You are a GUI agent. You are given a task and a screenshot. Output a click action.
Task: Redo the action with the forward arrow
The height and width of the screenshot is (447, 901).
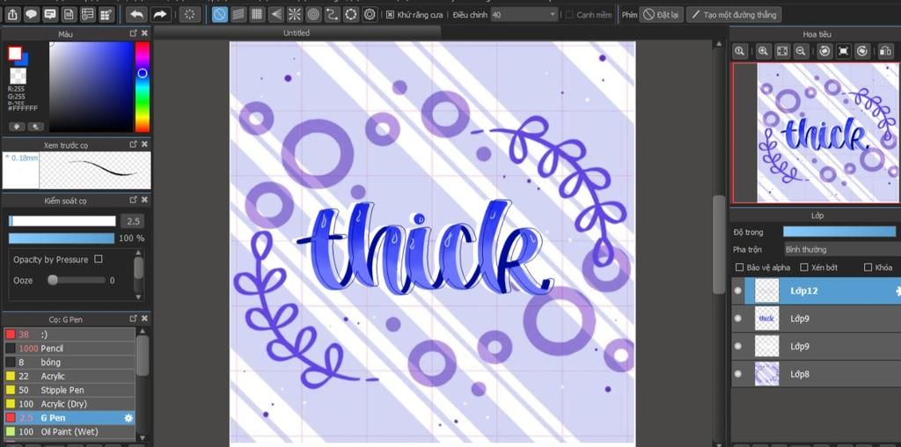click(160, 14)
